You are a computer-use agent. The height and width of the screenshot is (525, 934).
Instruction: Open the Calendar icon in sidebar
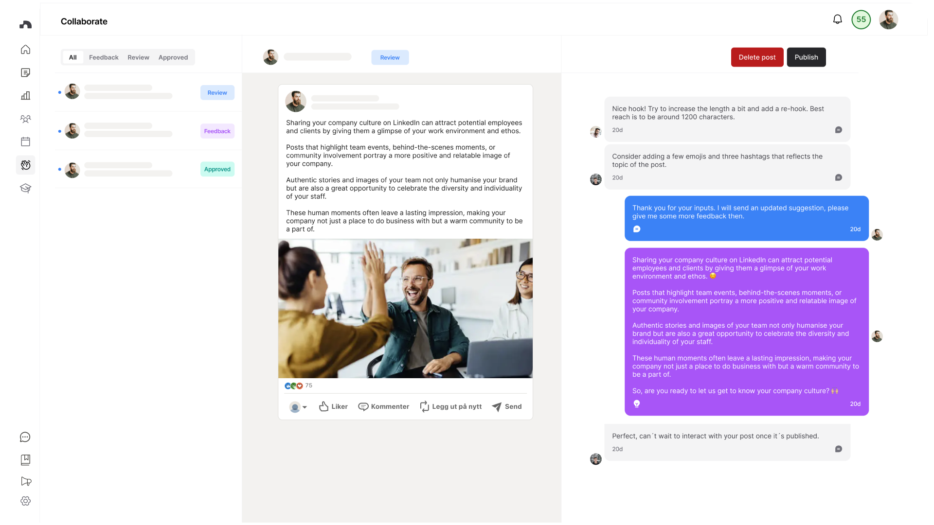tap(26, 141)
